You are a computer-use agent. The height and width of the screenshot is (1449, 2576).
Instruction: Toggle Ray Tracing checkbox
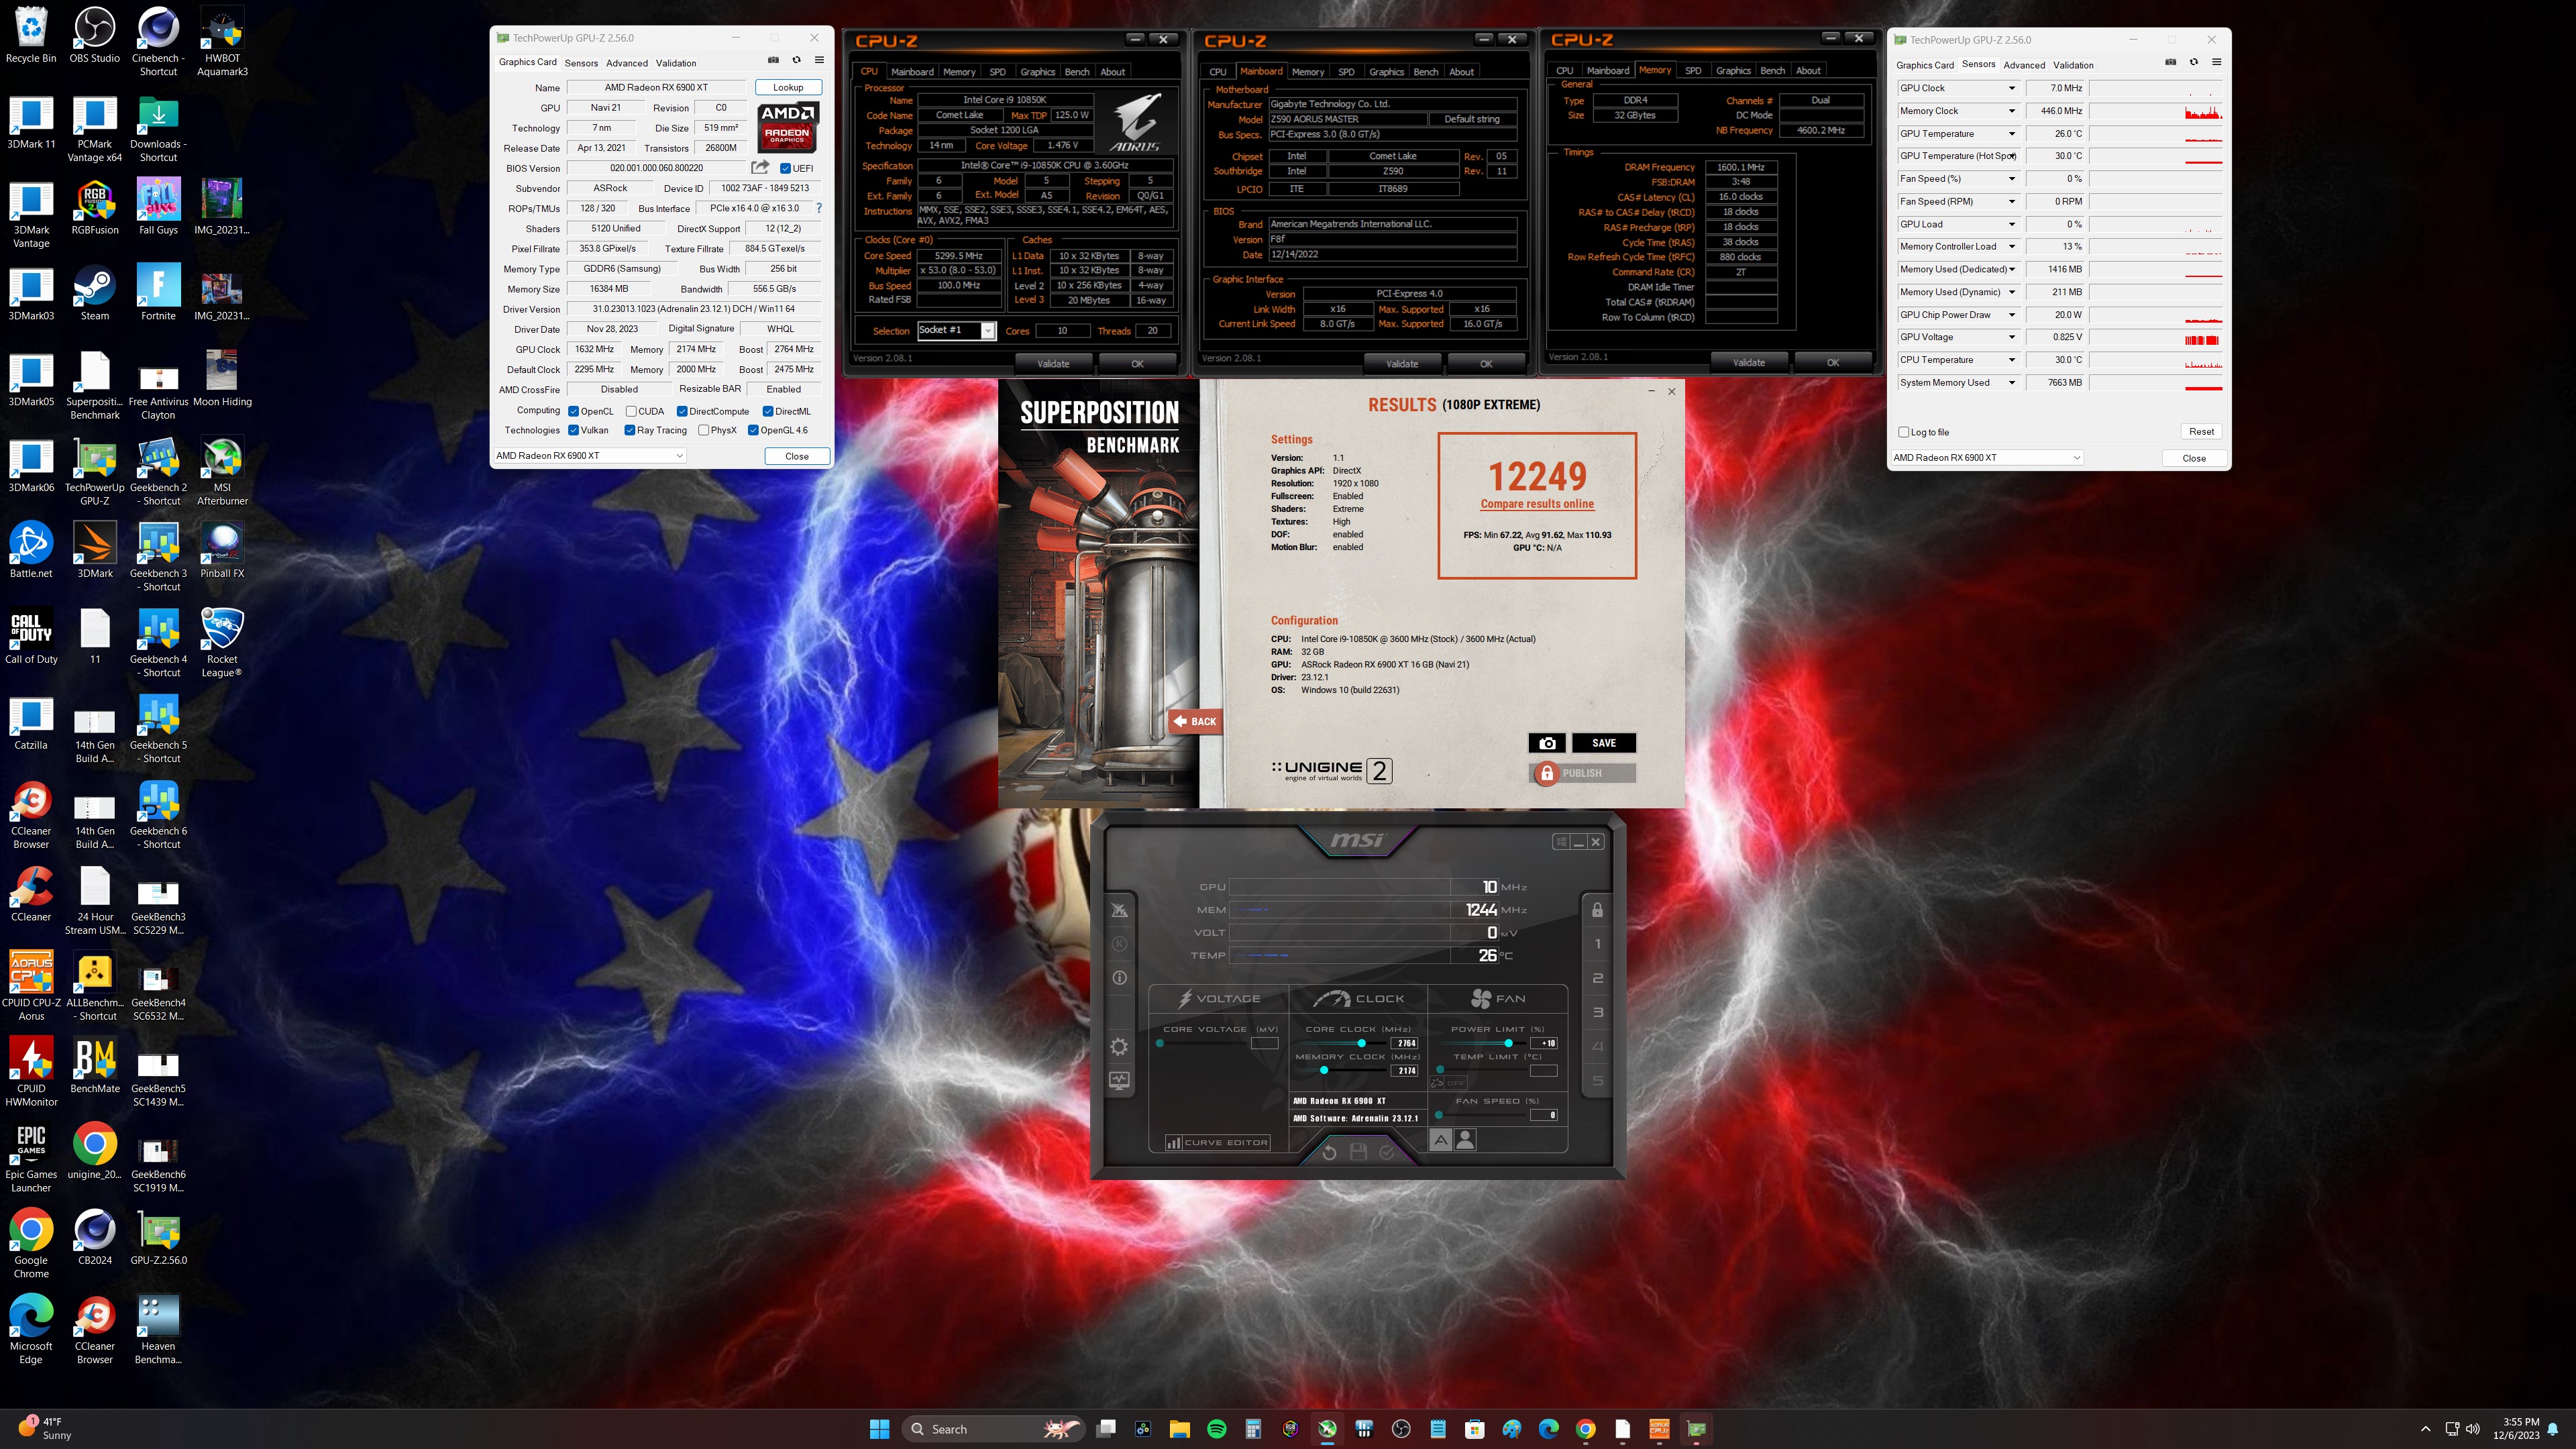pyautogui.click(x=630, y=430)
